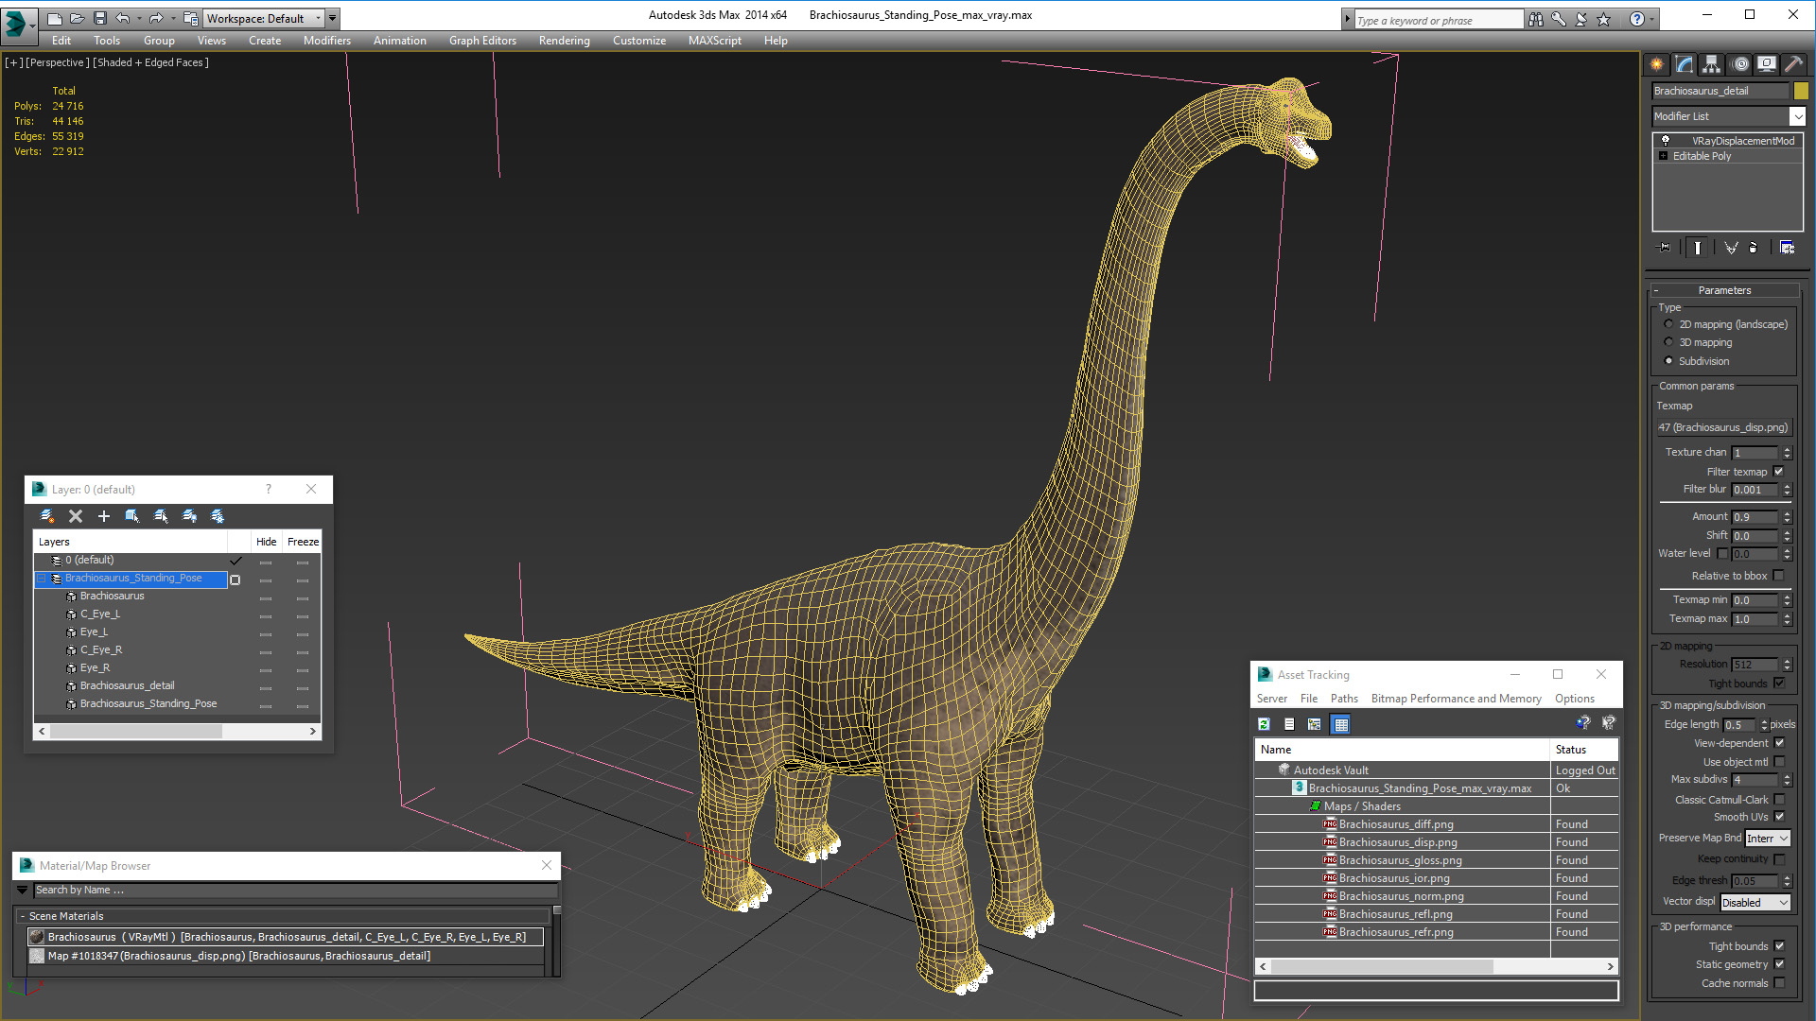Click the [Perspective] viewport label

[58, 62]
